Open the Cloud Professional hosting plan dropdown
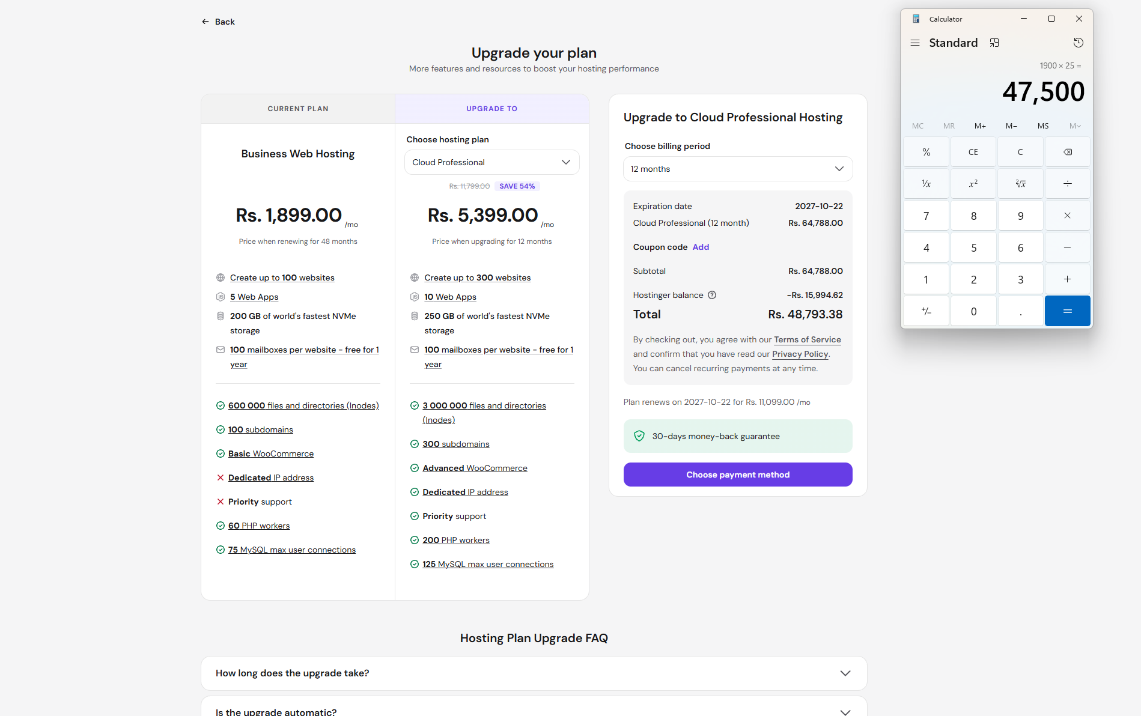The height and width of the screenshot is (716, 1141). coord(491,162)
